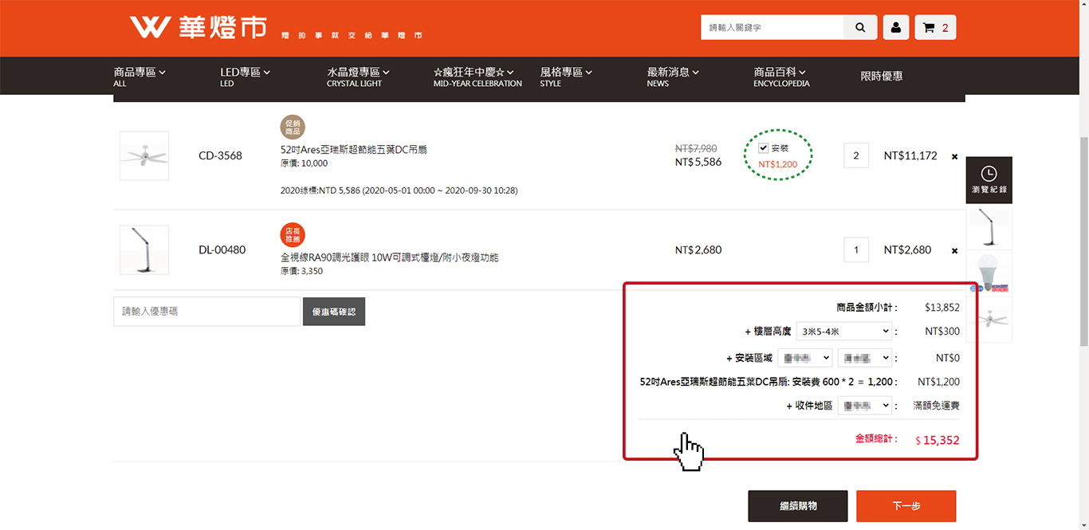Click the struck-through NT$7,980 price
The image size is (1089, 530).
(696, 148)
